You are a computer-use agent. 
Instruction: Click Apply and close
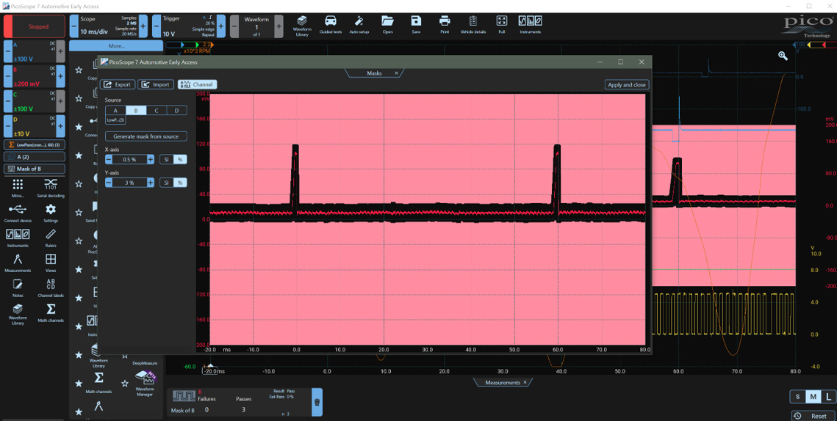(x=626, y=84)
